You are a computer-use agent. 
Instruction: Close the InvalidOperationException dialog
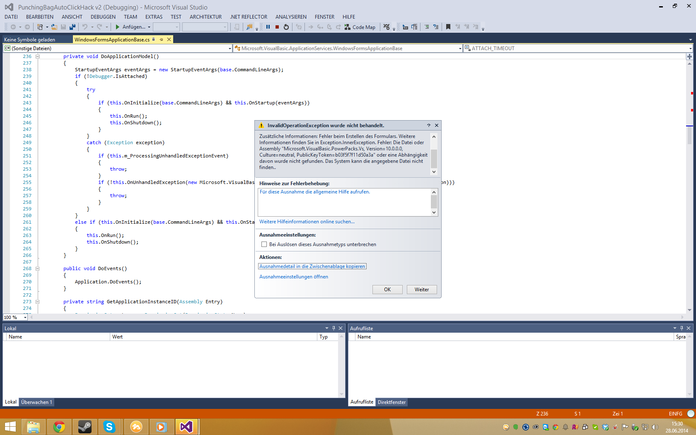click(437, 125)
